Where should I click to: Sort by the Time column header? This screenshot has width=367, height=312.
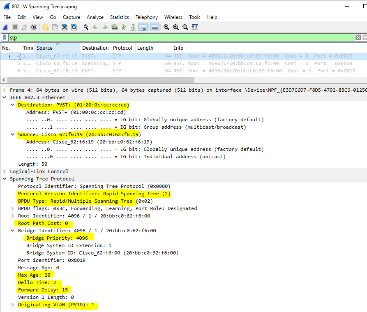pos(28,48)
